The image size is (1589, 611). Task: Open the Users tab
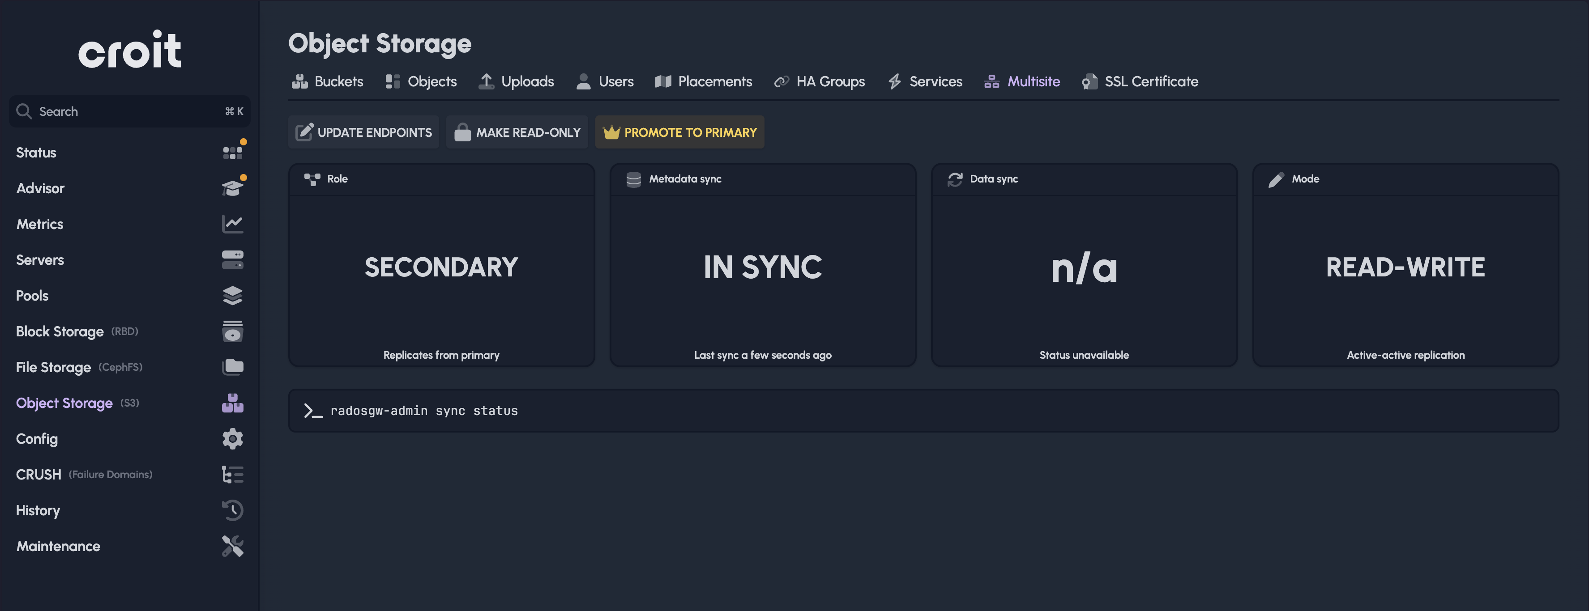coord(605,81)
